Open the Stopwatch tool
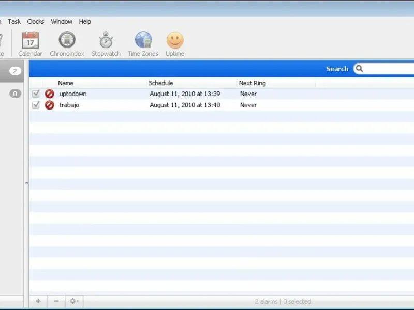 (106, 44)
